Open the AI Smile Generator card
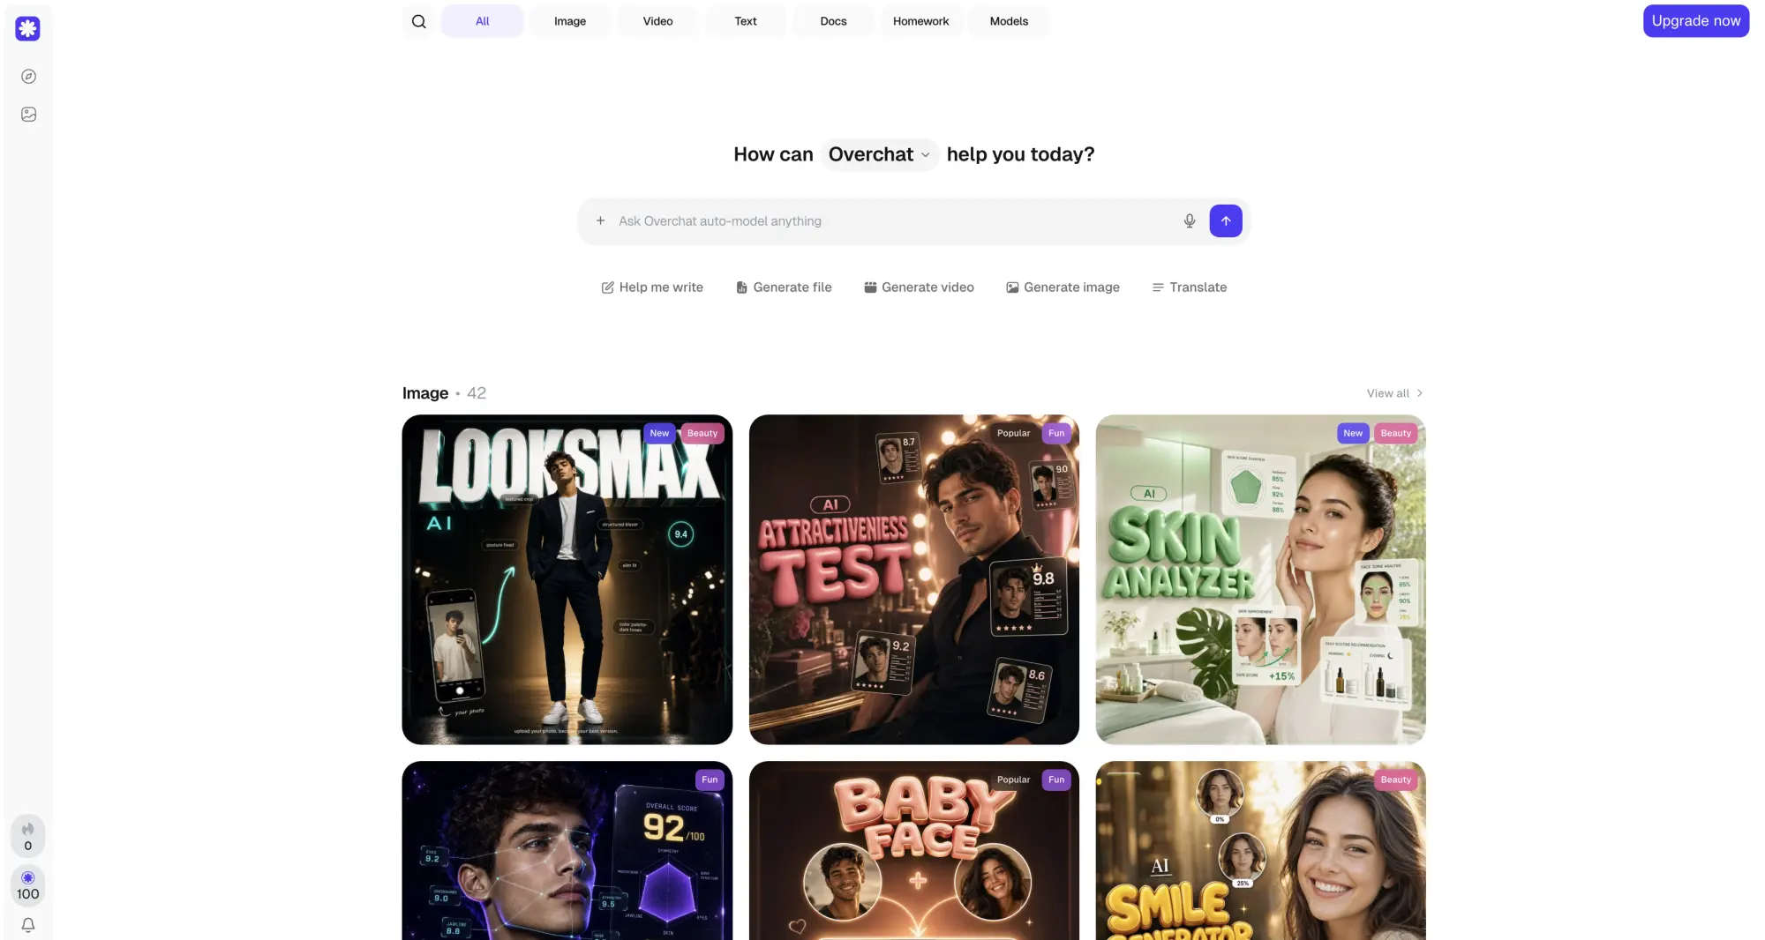The image size is (1765, 940). pos(1260,850)
